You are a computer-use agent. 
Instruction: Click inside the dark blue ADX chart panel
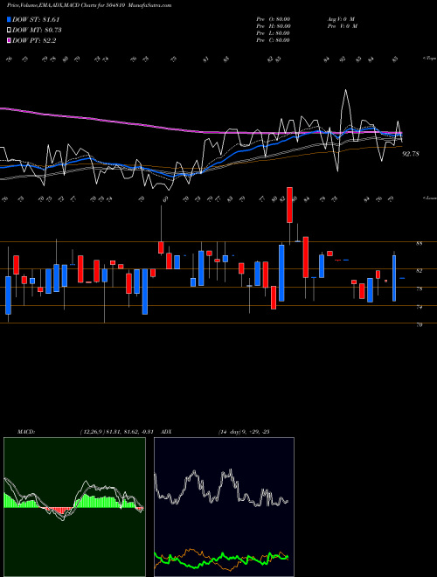(224, 507)
